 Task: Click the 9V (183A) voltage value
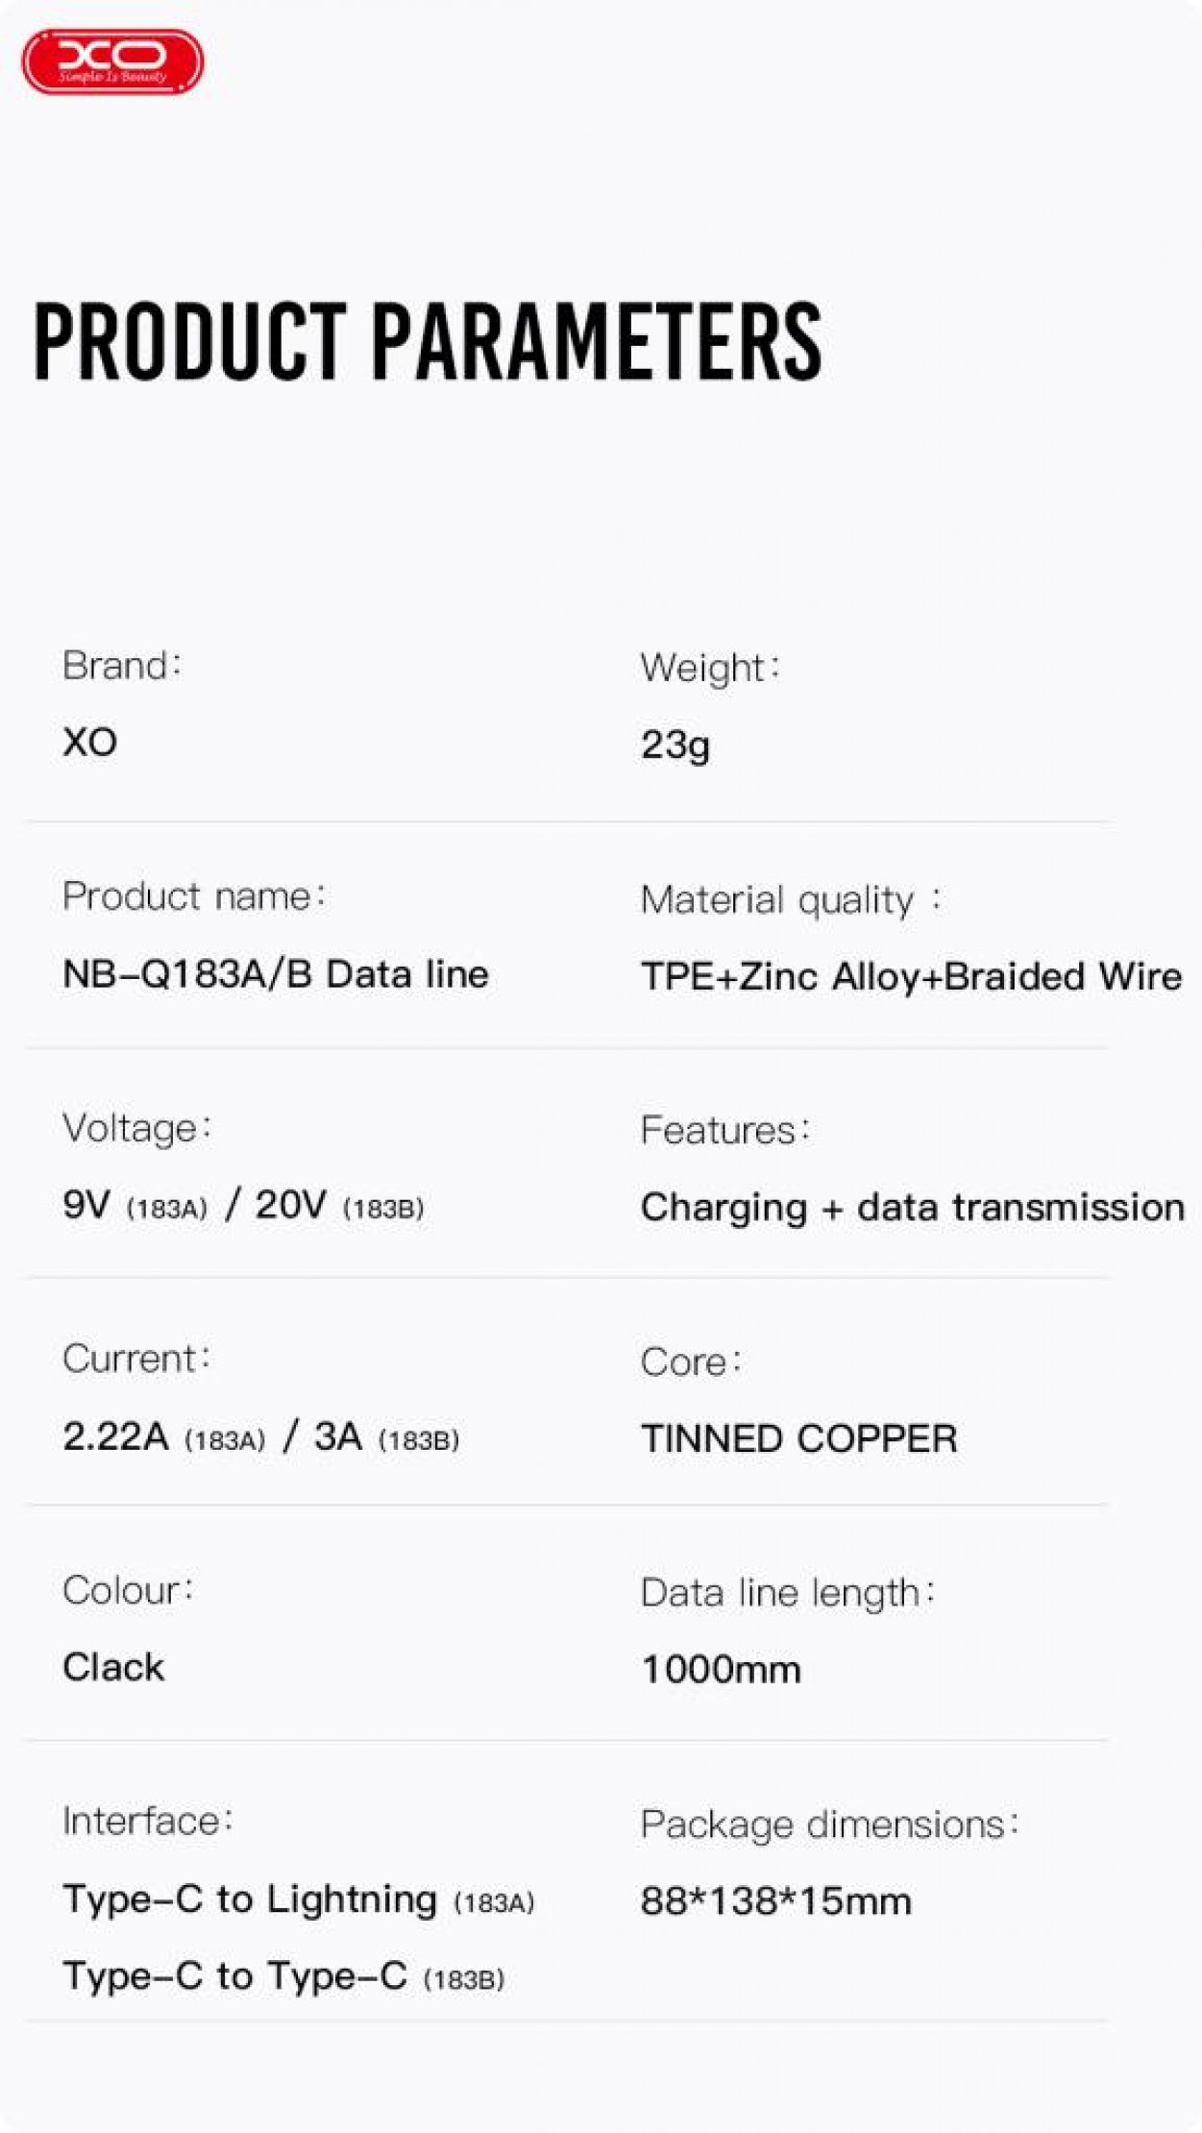click(x=135, y=1205)
